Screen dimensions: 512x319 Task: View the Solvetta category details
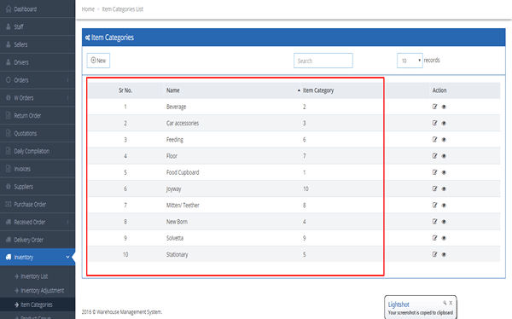tap(444, 238)
